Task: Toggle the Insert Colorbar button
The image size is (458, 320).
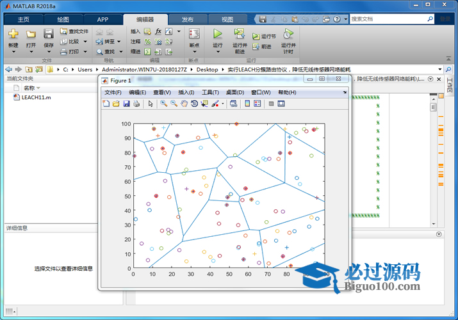Action: pos(247,104)
